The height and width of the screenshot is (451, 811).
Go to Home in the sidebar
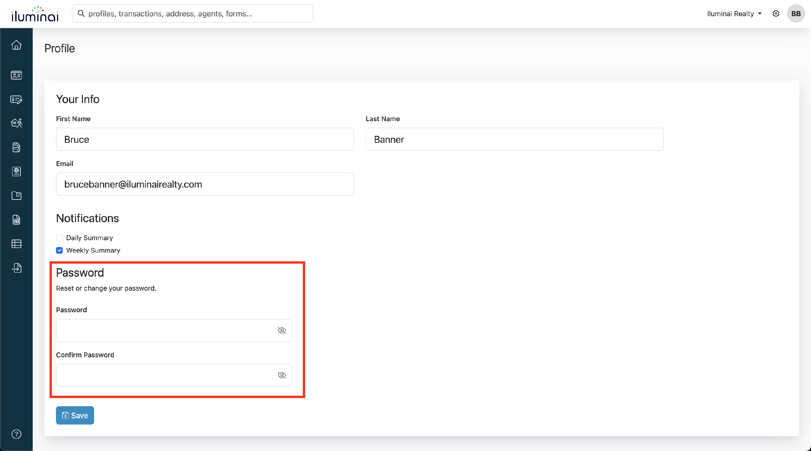tap(16, 45)
